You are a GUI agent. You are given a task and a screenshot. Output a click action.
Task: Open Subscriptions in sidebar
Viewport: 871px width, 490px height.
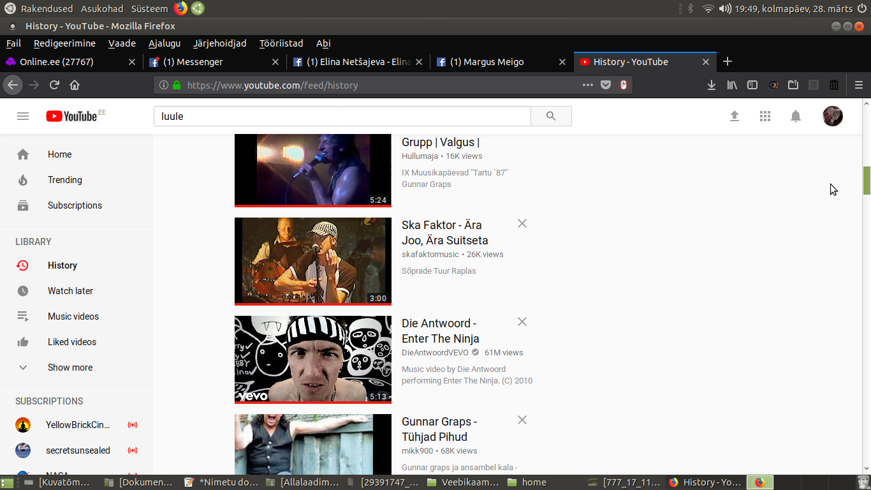pyautogui.click(x=77, y=205)
